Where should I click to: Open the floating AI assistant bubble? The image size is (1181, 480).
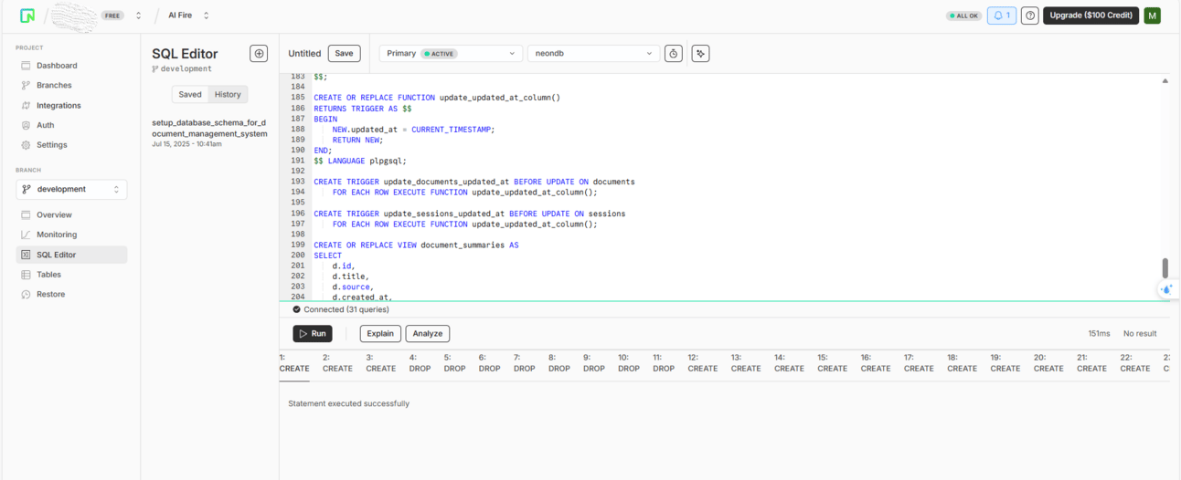pyautogui.click(x=1166, y=289)
